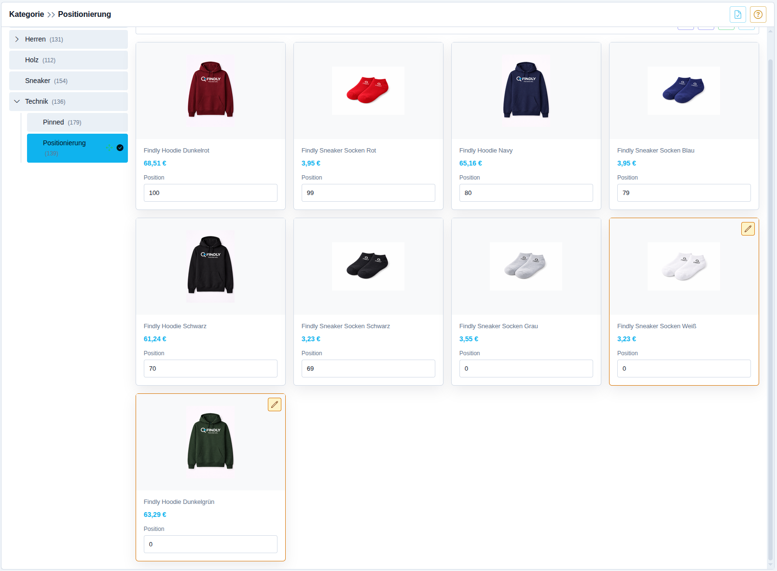Click the title 'Findly Sneaker Socken Schwarz'
This screenshot has height=571, width=777.
[346, 326]
